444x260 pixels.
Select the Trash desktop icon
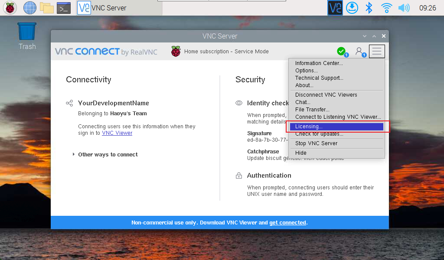pyautogui.click(x=27, y=36)
